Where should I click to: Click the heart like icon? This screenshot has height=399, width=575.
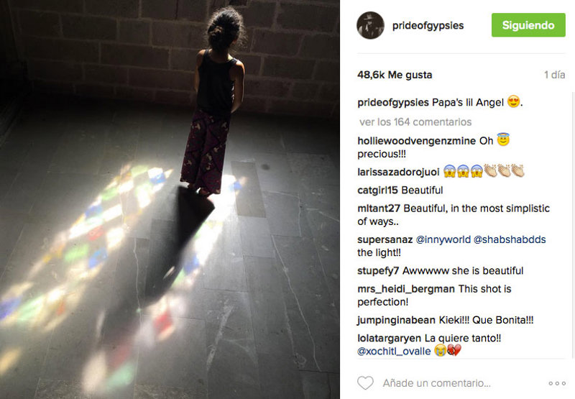pos(365,383)
